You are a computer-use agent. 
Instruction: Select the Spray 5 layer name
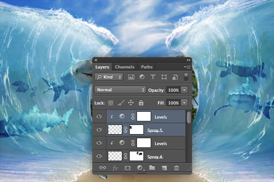point(155,130)
